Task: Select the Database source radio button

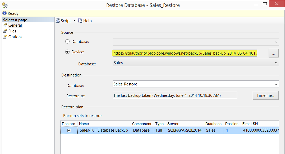Action: tap(67, 42)
